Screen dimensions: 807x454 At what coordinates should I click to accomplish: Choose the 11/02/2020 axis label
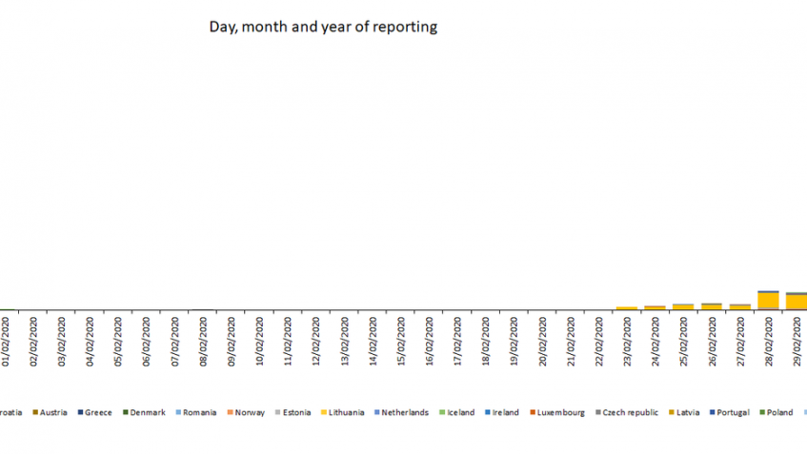point(288,342)
